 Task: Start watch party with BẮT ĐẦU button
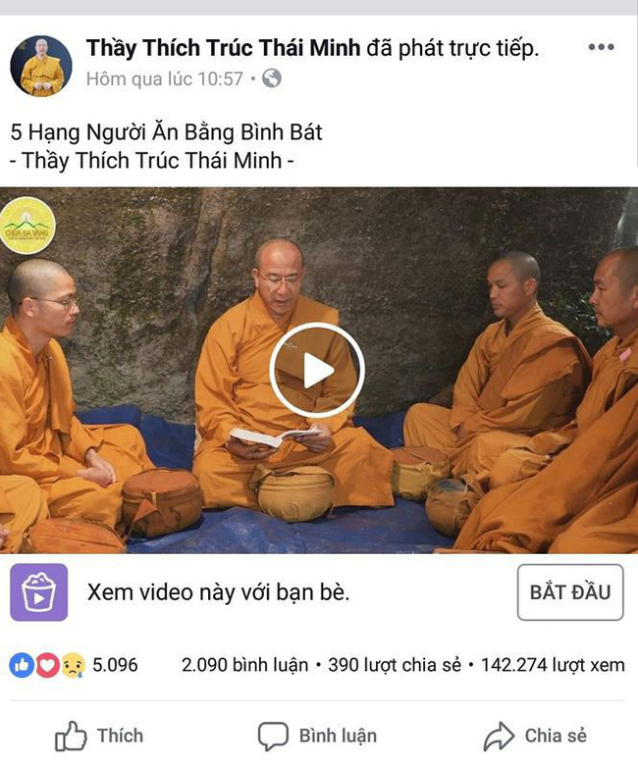click(x=570, y=592)
